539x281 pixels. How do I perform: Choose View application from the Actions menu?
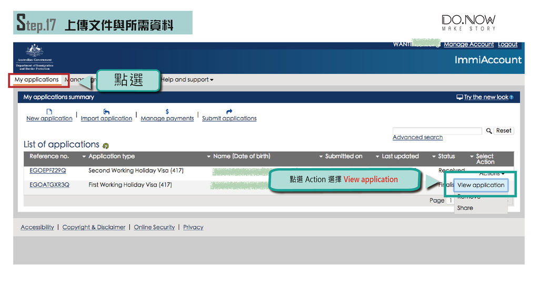[481, 185]
